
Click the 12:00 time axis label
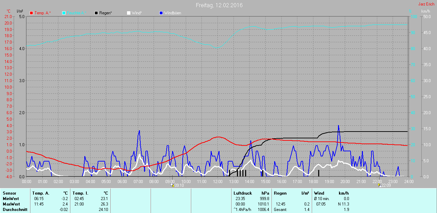click(x=217, y=182)
